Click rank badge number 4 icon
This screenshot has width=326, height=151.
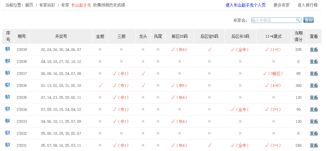(x=8, y=85)
